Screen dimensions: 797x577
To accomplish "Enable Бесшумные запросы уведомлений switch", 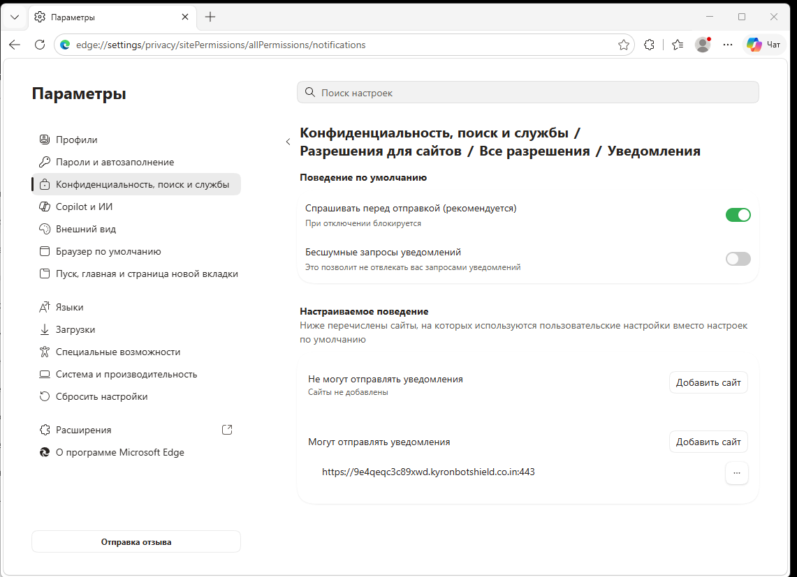I will [738, 259].
